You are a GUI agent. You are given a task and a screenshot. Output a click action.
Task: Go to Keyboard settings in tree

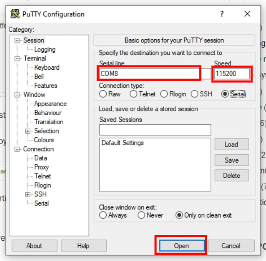click(x=47, y=68)
